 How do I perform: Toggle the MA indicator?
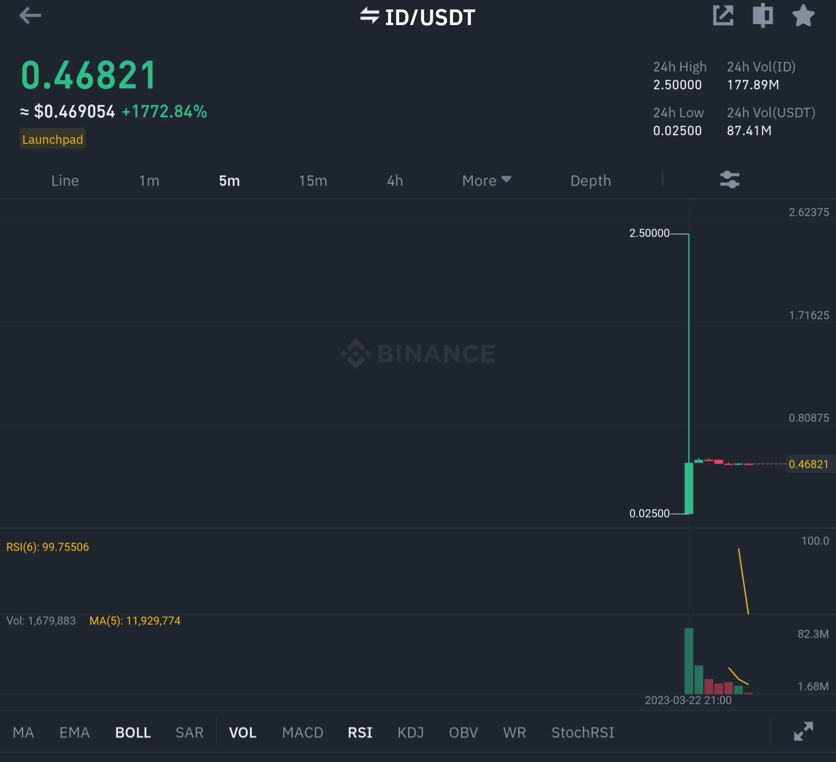click(23, 732)
